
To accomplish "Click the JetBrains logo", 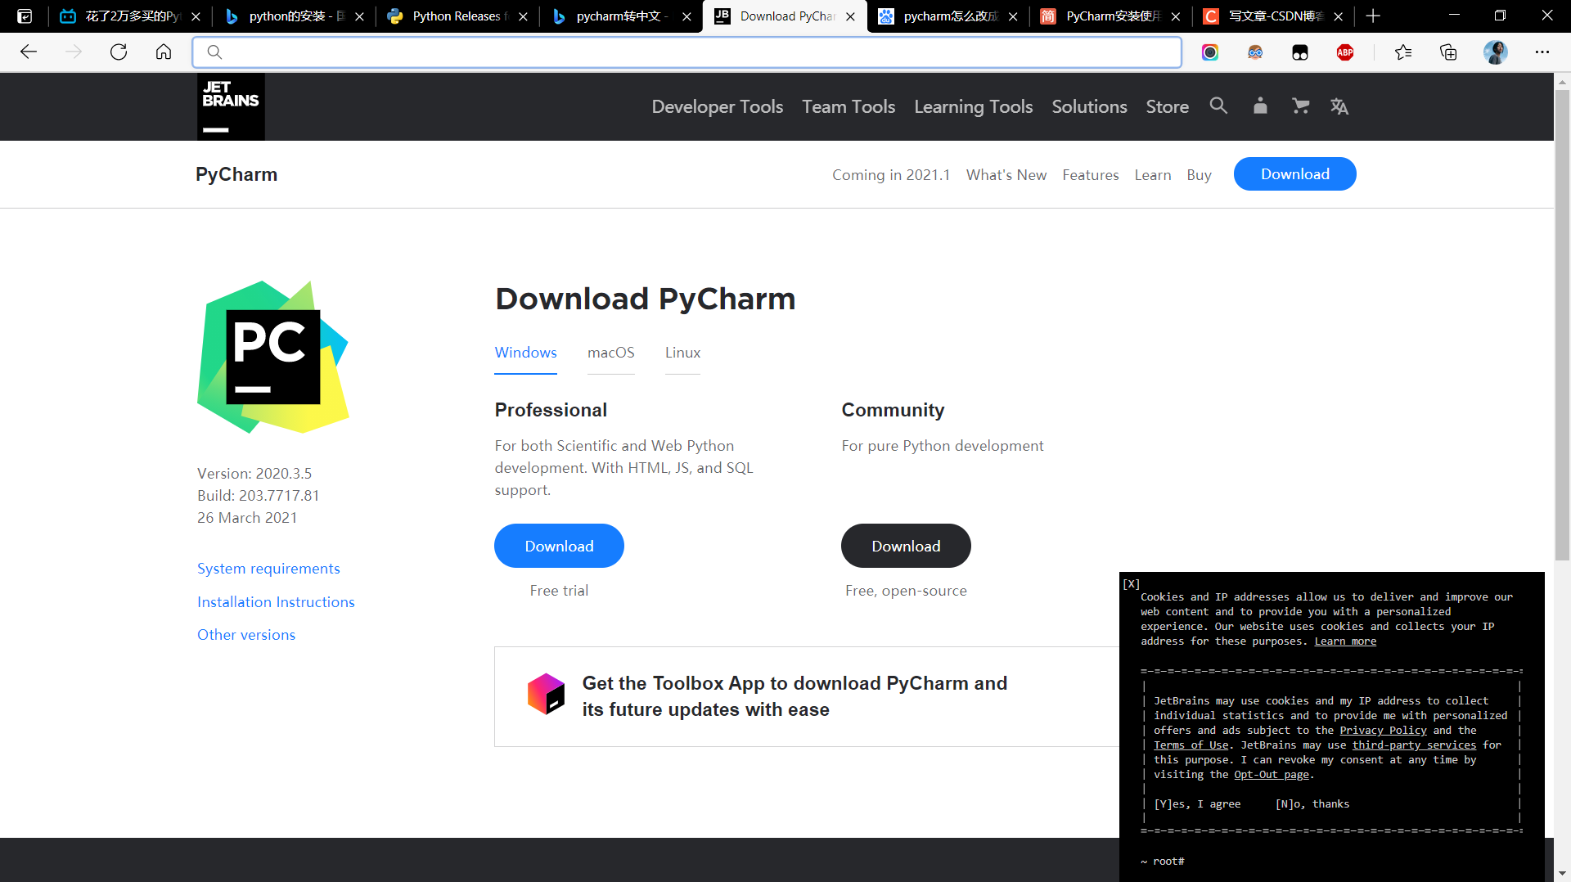I will tap(231, 107).
